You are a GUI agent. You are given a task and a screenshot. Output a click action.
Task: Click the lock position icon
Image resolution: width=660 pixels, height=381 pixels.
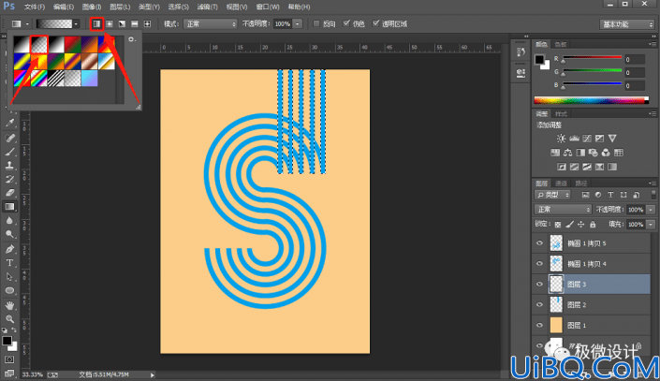(x=580, y=225)
